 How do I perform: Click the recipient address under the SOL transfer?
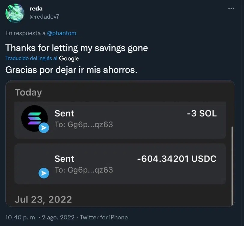(x=84, y=125)
